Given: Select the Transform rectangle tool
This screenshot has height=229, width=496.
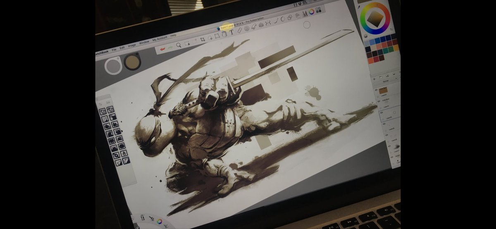Looking at the screenshot, I should coord(217,36).
